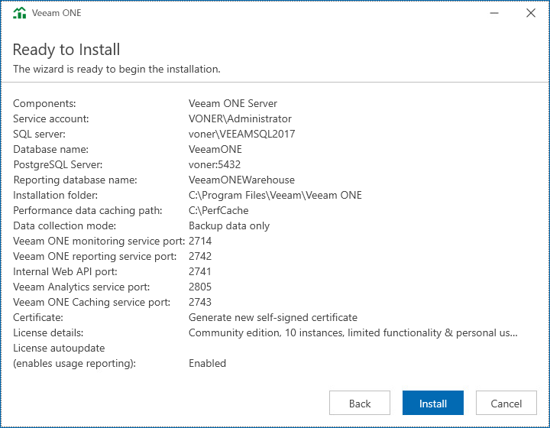
Task: Click the 'Veeam ONE' window title text
Action: tap(57, 13)
